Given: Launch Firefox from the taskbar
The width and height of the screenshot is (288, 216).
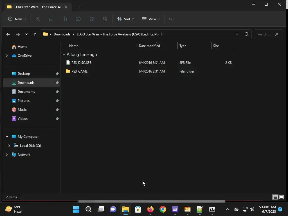Looking at the screenshot, I should point(150,209).
